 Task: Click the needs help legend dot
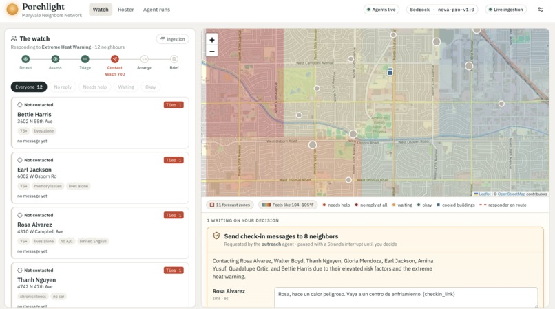324,205
